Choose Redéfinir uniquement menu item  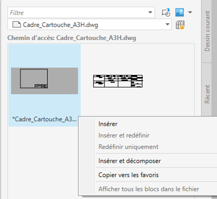pyautogui.click(x=128, y=147)
